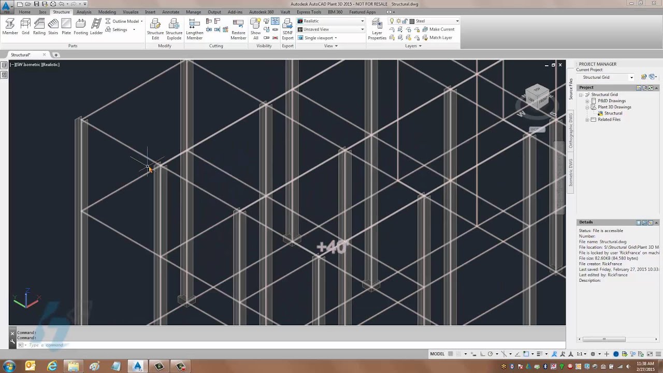The image size is (663, 373).
Task: Open the Orthographic DWG side tab
Action: 571,131
